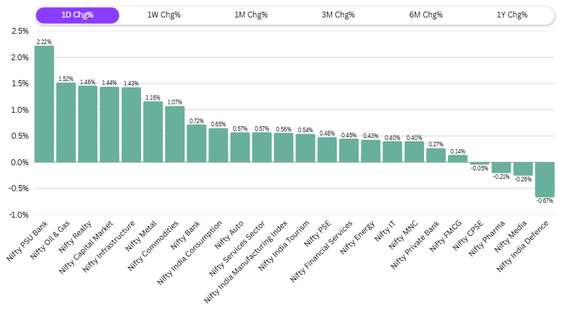Click the 2.22% label above PSU Bank
The height and width of the screenshot is (309, 562).
pos(44,41)
